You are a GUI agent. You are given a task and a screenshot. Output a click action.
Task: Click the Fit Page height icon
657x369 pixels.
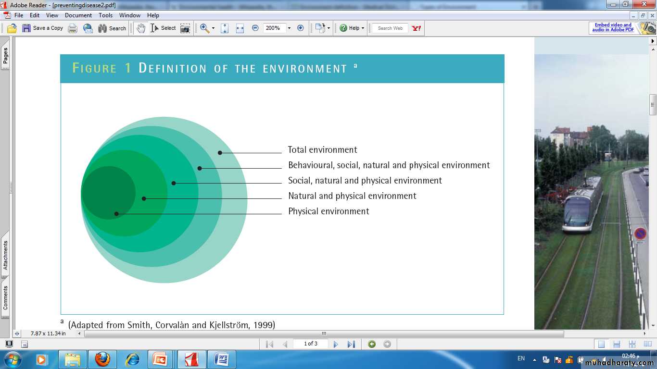click(225, 28)
